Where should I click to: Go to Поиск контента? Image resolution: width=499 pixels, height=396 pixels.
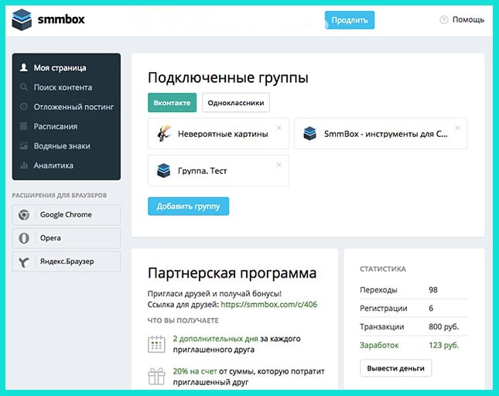[63, 87]
